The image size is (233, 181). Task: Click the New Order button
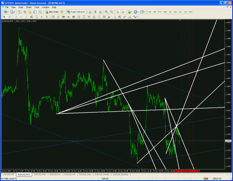click(52, 12)
